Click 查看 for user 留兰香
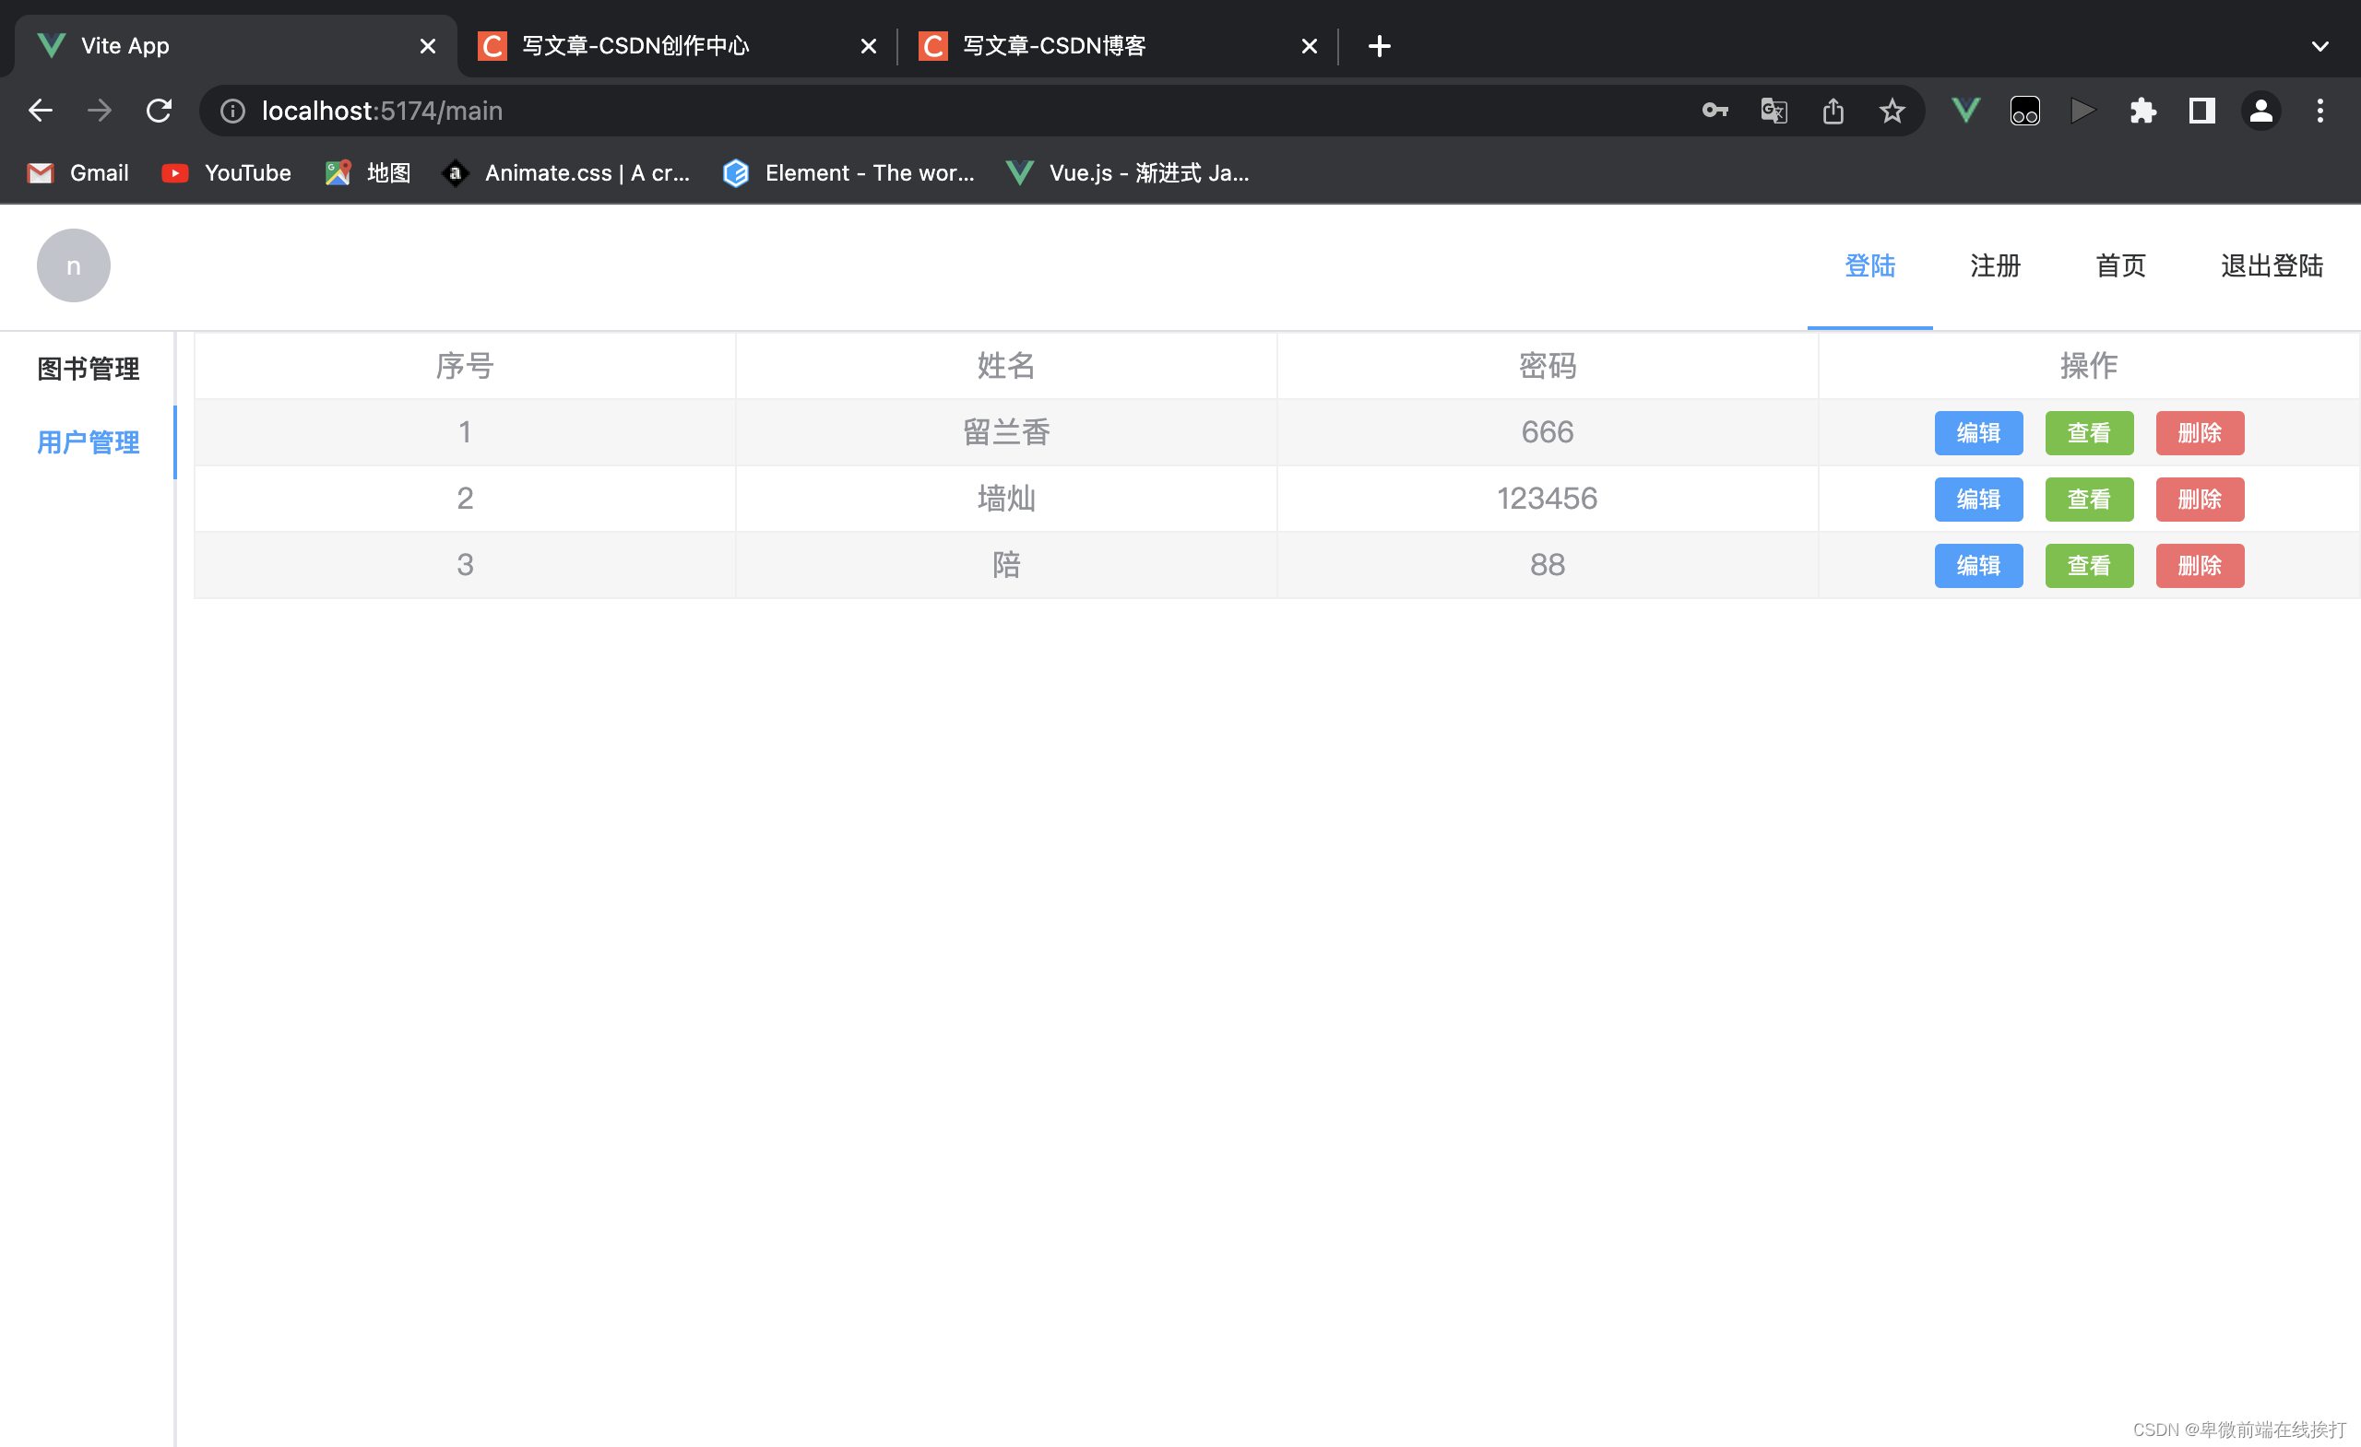The image size is (2361, 1447). tap(2089, 433)
